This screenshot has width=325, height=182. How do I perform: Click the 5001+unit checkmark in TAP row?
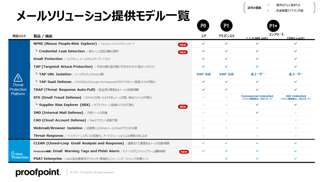click(x=296, y=66)
